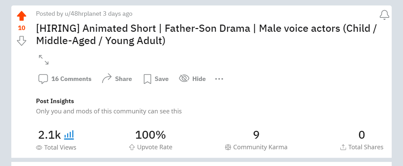Open the blue bar chart views icon
This screenshot has width=403, height=166.
point(69,135)
